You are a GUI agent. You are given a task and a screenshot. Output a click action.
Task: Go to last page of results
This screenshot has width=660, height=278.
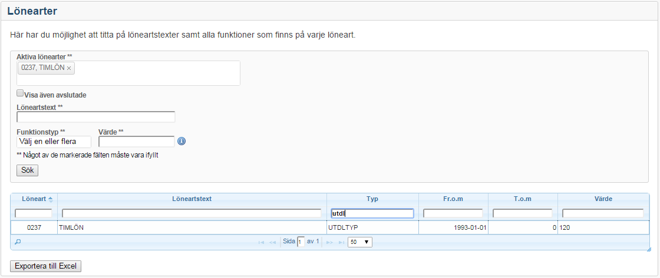tap(341, 242)
